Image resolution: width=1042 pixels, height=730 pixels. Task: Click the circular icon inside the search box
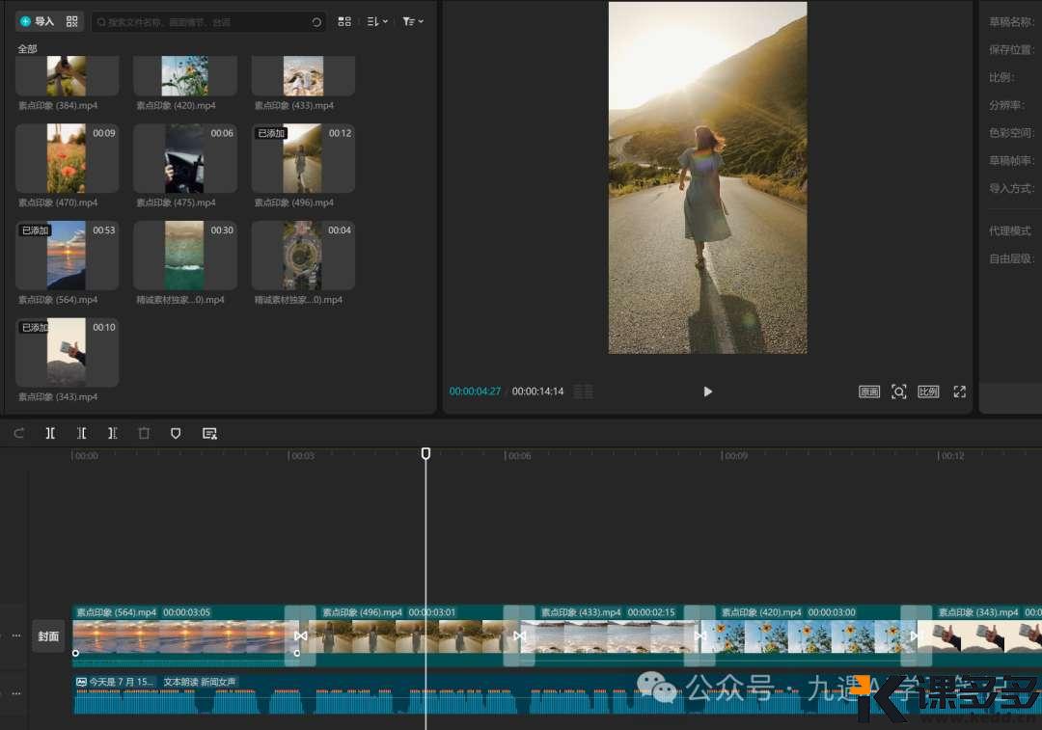point(316,22)
